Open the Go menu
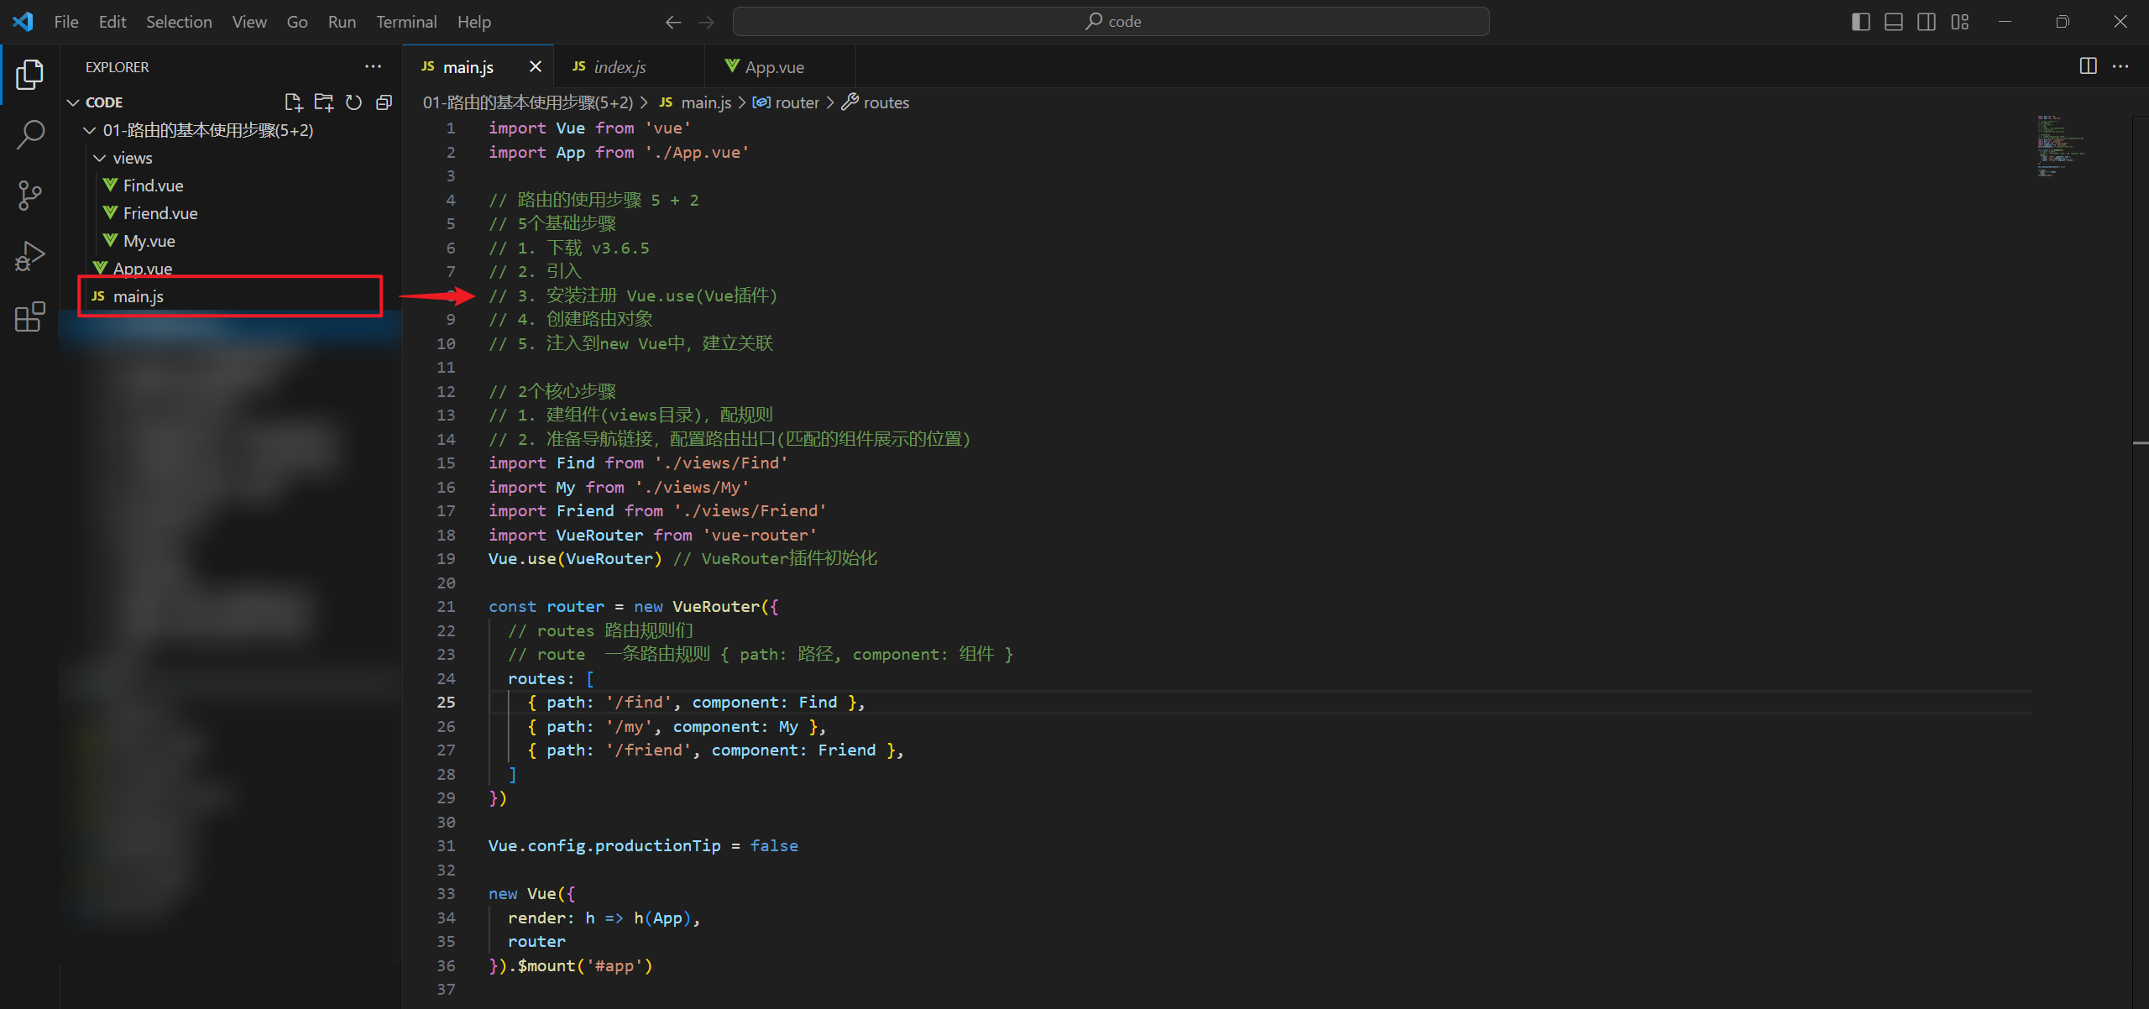This screenshot has height=1009, width=2149. 297,22
